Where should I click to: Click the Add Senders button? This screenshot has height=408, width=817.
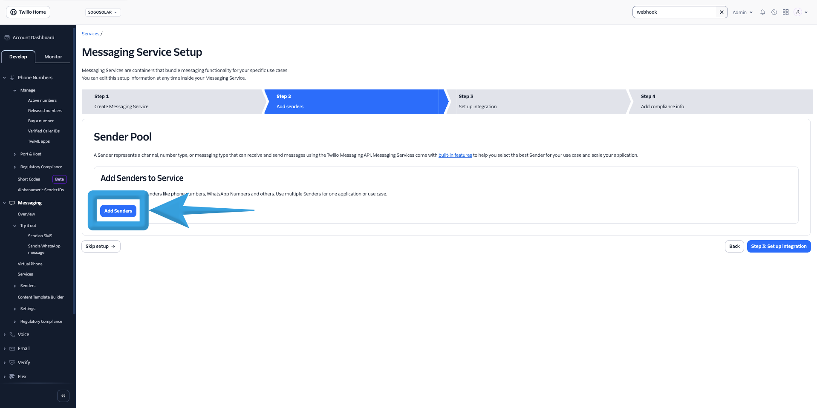[118, 211]
